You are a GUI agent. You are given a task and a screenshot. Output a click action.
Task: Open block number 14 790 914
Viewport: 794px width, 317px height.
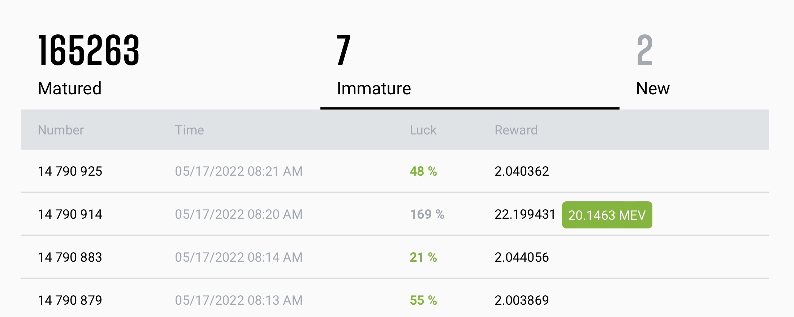[70, 214]
